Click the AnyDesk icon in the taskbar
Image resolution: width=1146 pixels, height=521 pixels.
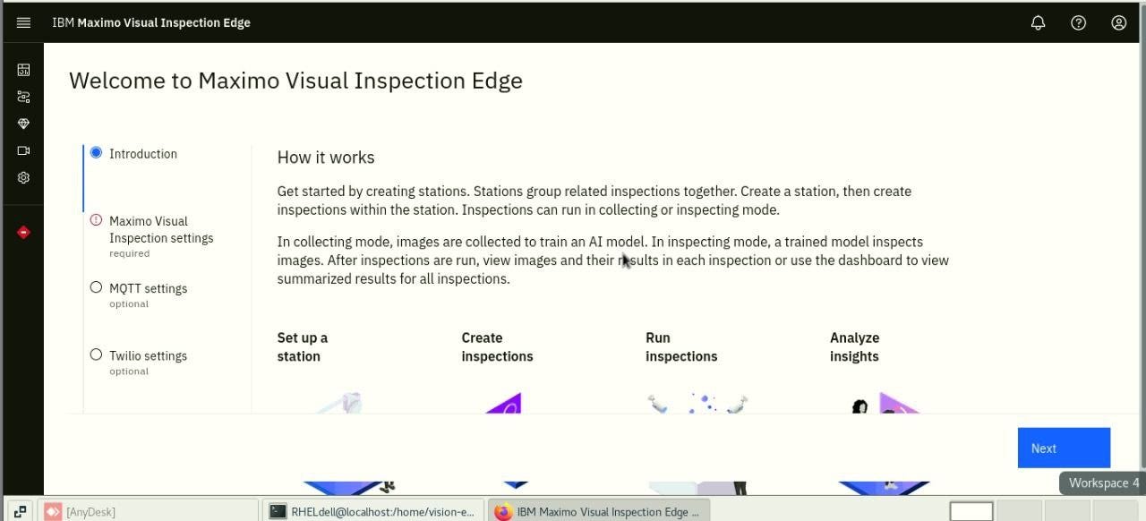(x=53, y=511)
